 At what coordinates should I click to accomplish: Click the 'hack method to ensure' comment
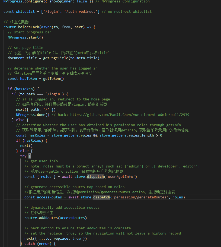point(78,228)
